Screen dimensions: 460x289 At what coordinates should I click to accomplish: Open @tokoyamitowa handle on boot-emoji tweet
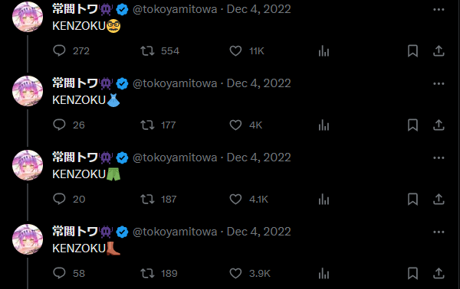[x=175, y=232]
